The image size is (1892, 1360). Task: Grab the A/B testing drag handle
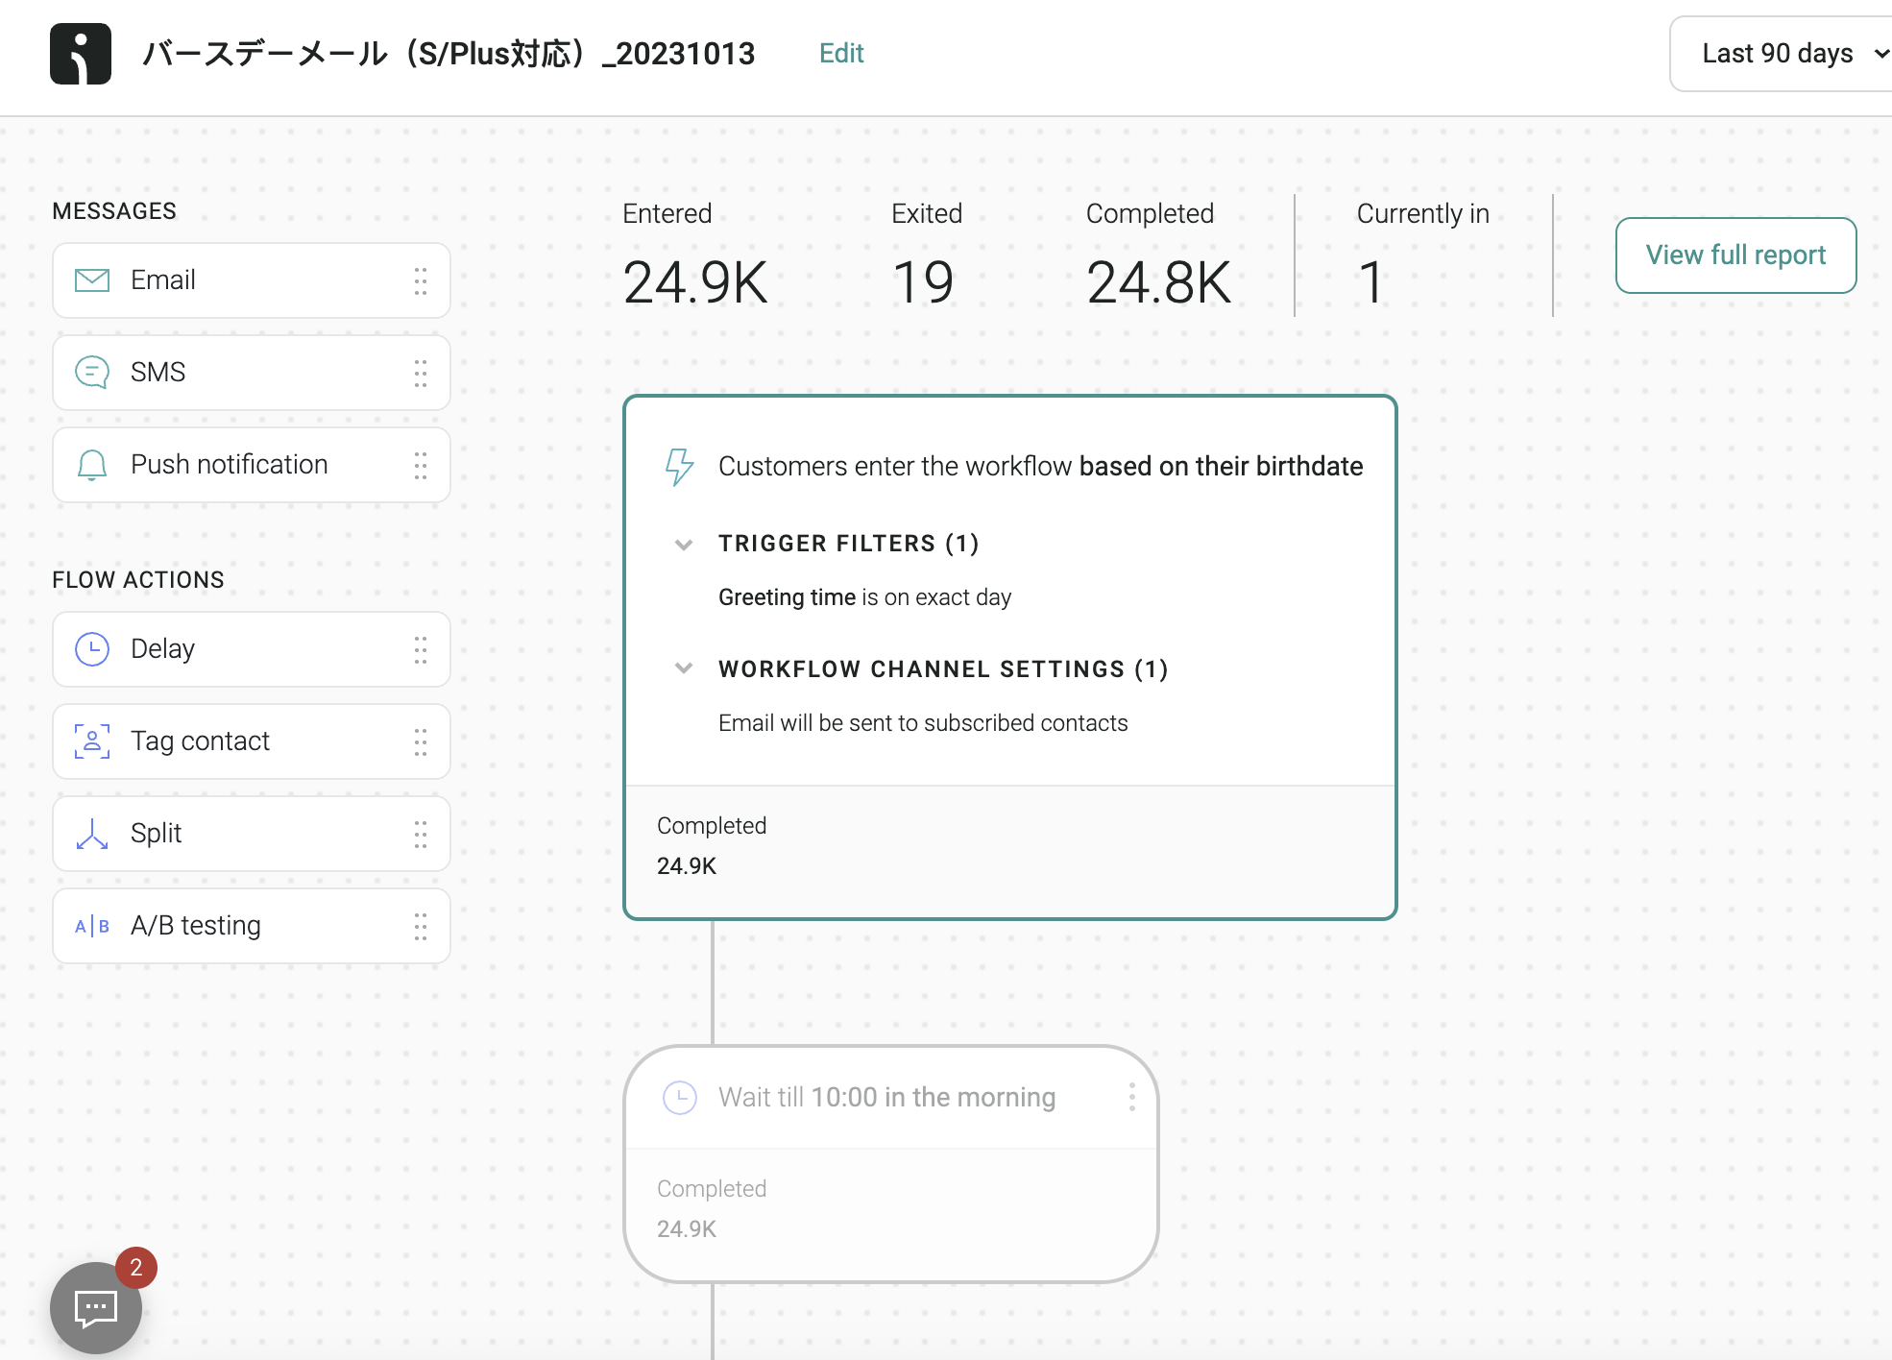click(x=421, y=926)
